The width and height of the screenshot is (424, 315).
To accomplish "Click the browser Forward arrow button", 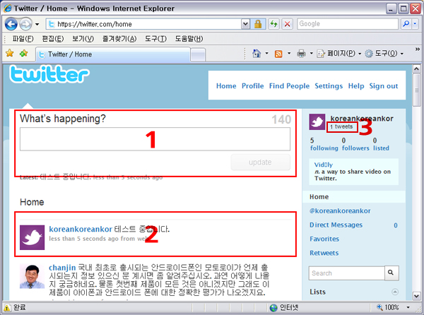I will (x=25, y=24).
